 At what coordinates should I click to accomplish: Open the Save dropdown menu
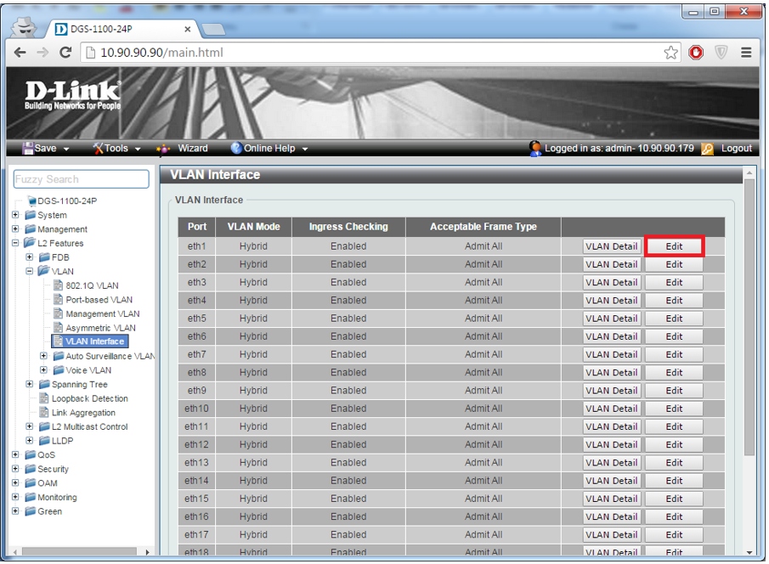(46, 149)
